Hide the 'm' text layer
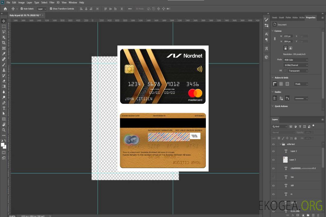 point(273,194)
